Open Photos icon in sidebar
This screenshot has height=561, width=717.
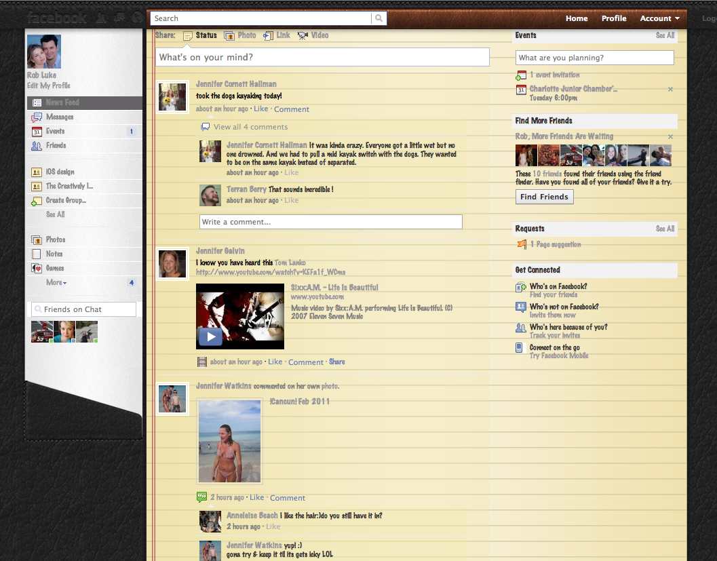pyautogui.click(x=37, y=240)
